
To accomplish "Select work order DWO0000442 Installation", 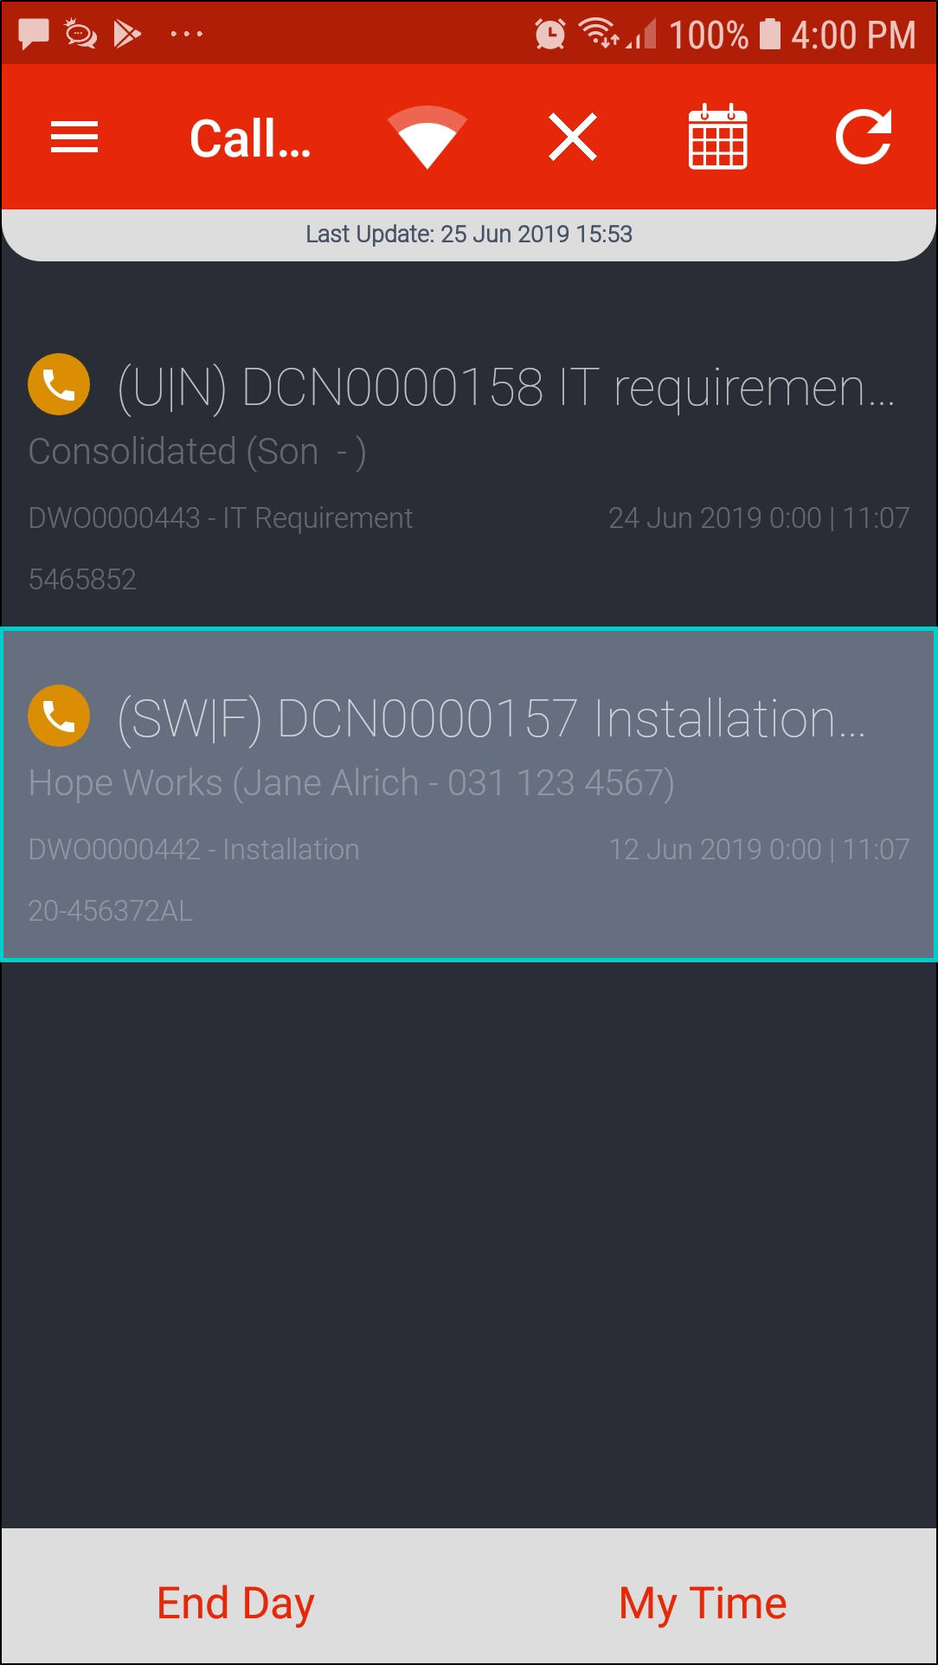I will pyautogui.click(x=194, y=849).
